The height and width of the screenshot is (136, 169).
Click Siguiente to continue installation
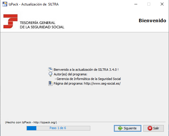[127, 128]
